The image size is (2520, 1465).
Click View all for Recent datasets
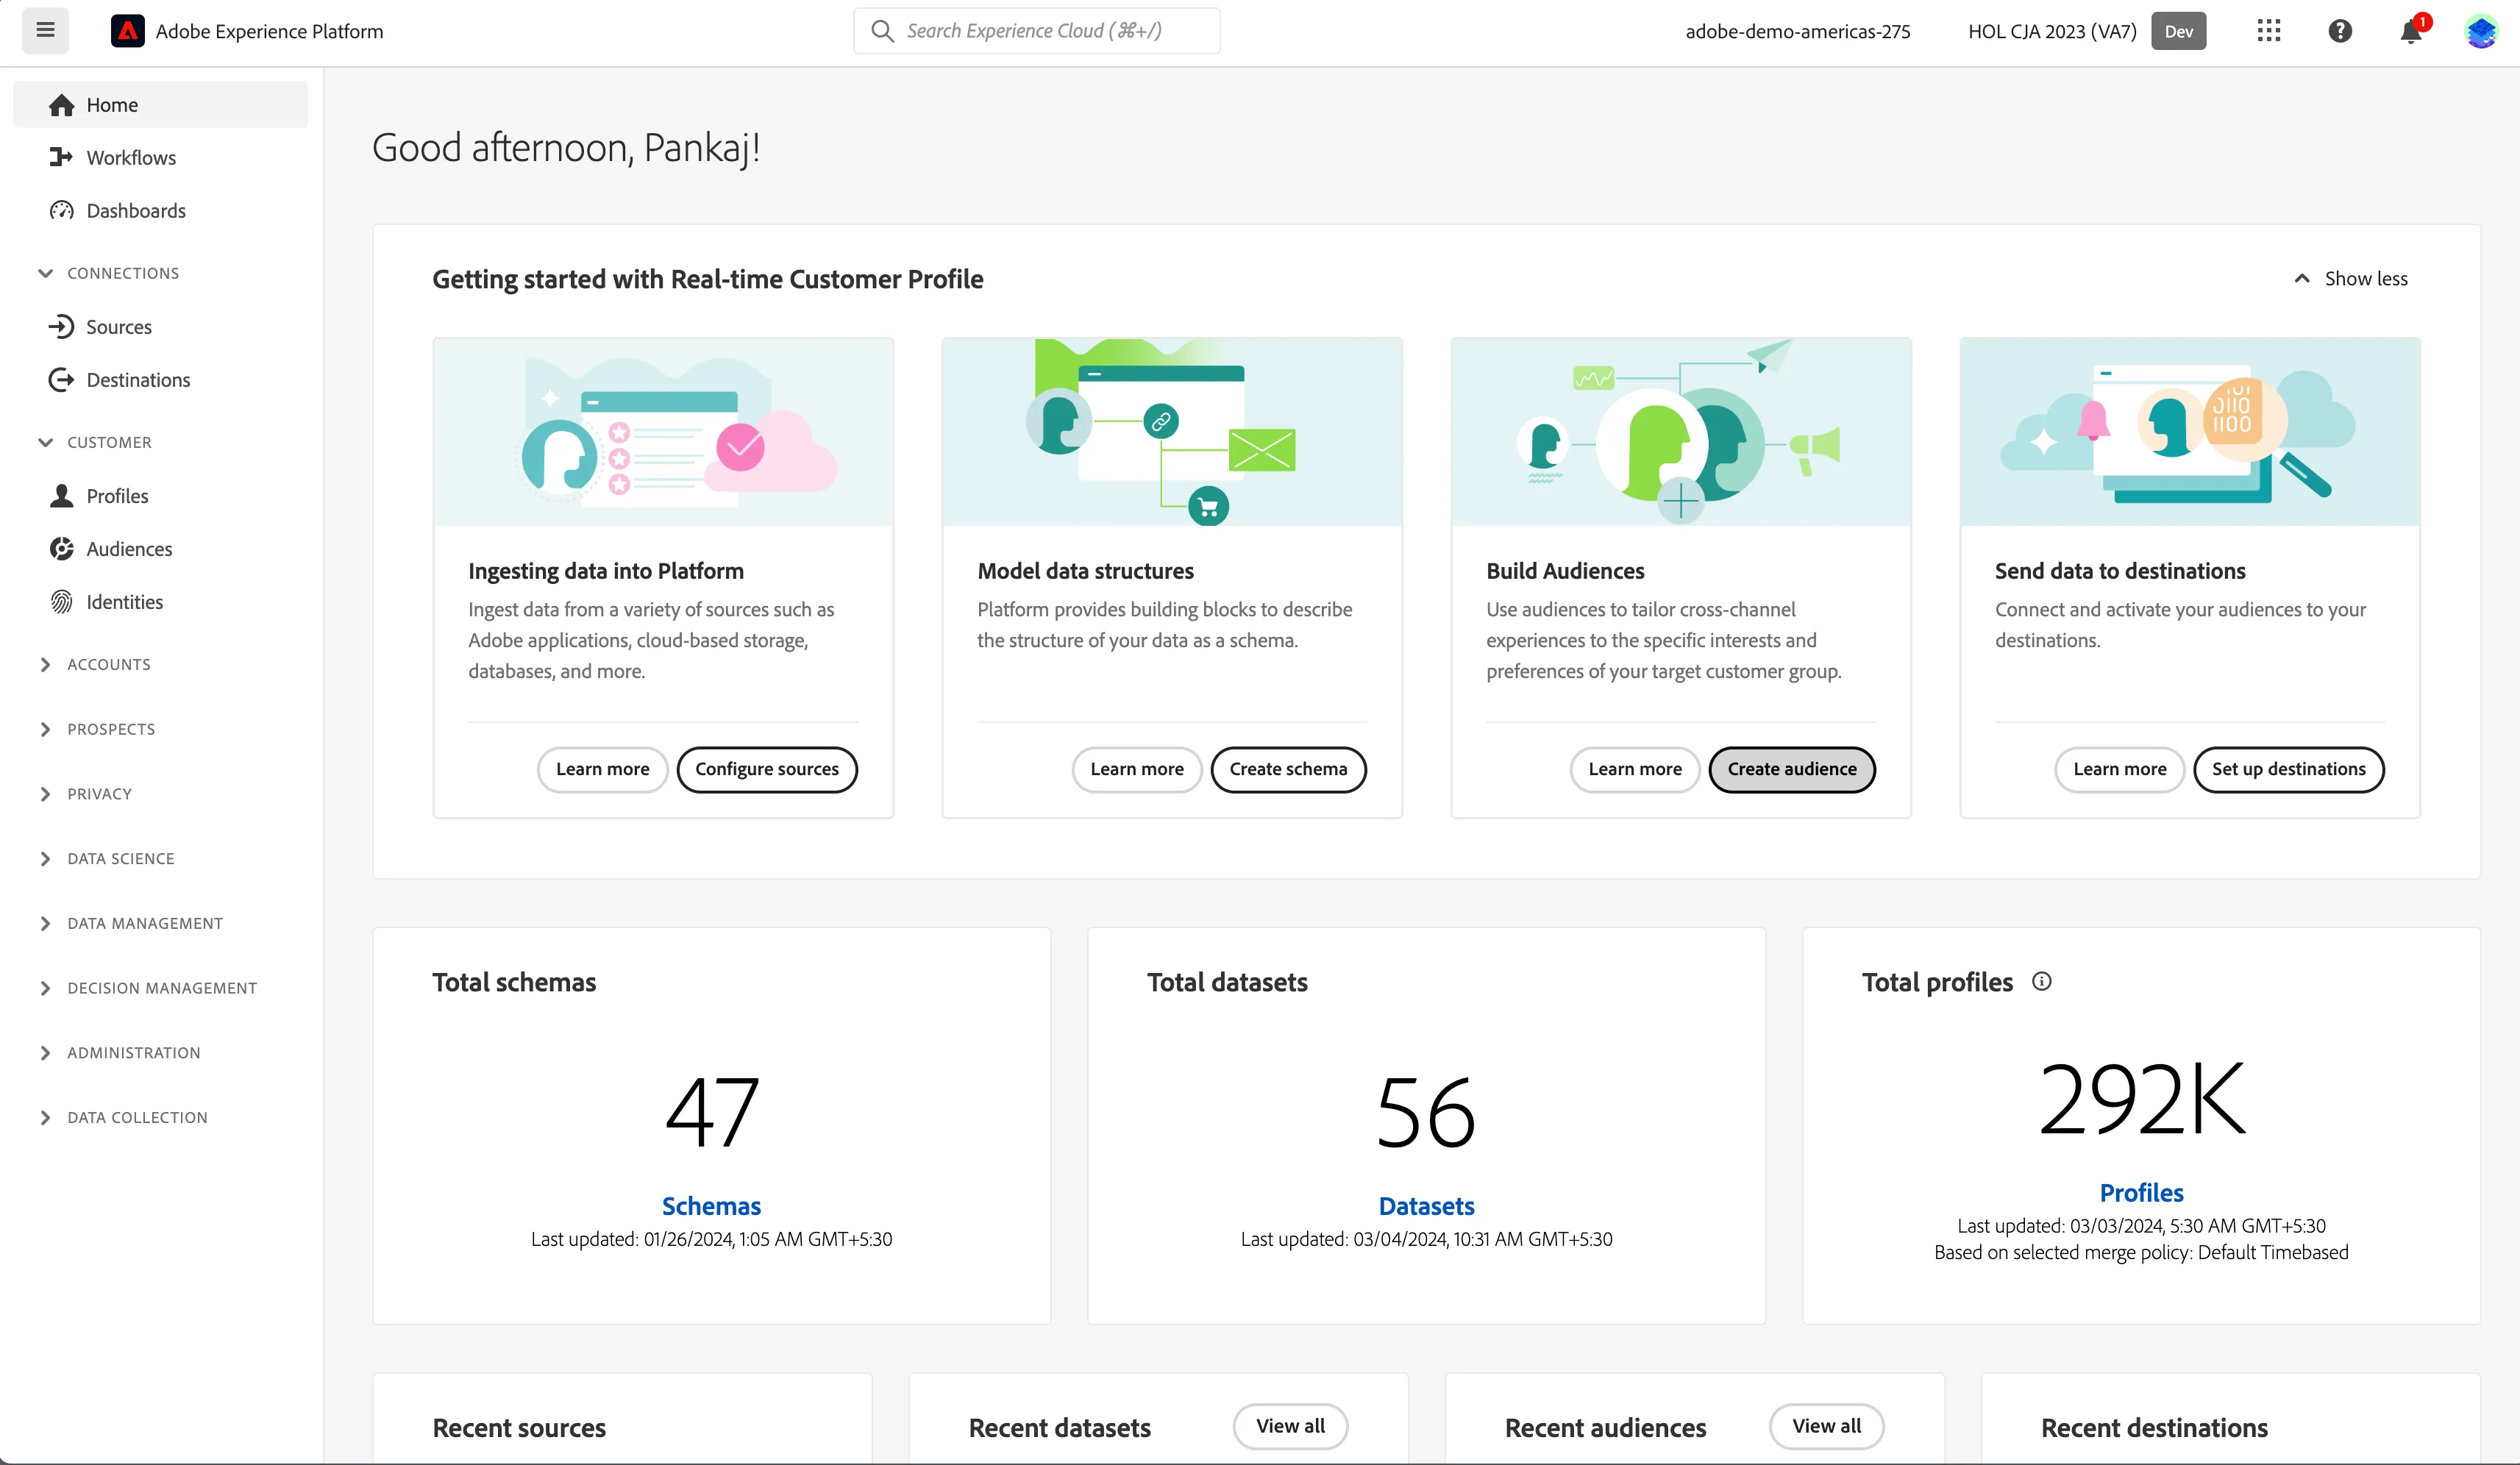[x=1290, y=1426]
